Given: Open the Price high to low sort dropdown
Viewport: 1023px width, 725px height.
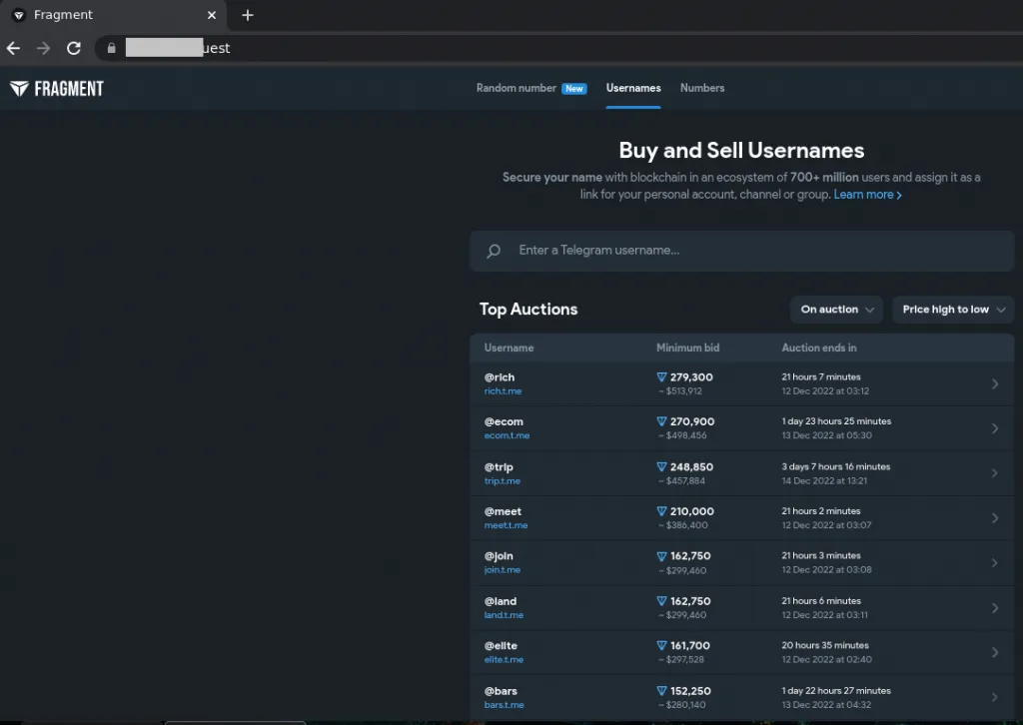Looking at the screenshot, I should click(x=952, y=310).
